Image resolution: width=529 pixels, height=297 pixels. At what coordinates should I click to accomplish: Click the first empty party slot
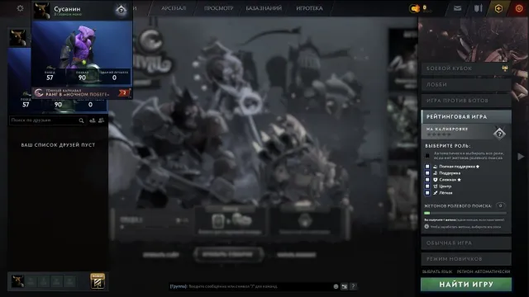pos(31,281)
